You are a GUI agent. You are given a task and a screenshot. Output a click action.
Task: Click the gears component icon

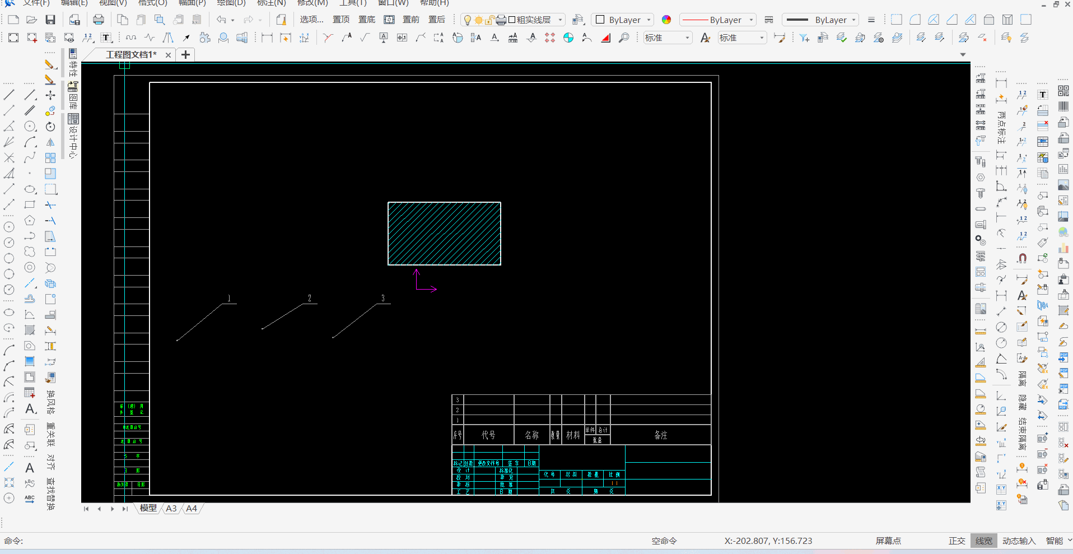pos(205,38)
